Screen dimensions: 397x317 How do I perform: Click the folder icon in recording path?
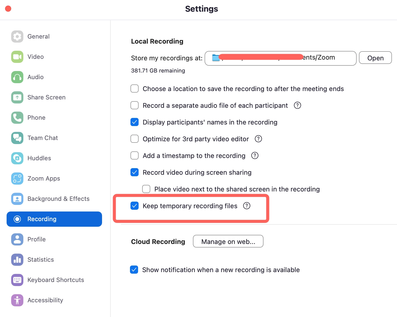216,58
